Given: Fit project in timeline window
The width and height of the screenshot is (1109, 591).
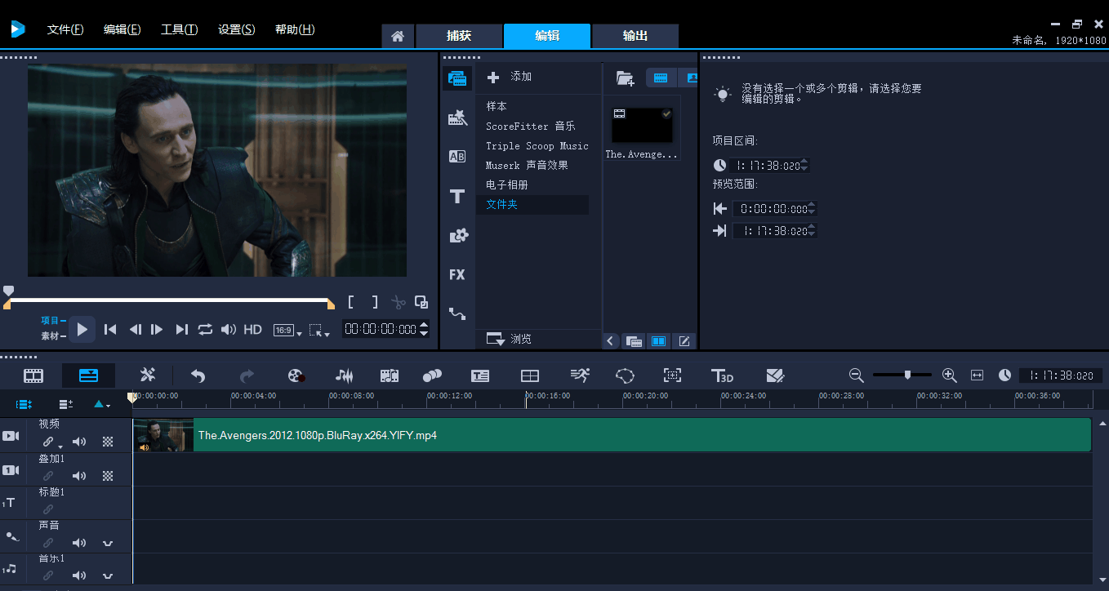Looking at the screenshot, I should tap(977, 375).
